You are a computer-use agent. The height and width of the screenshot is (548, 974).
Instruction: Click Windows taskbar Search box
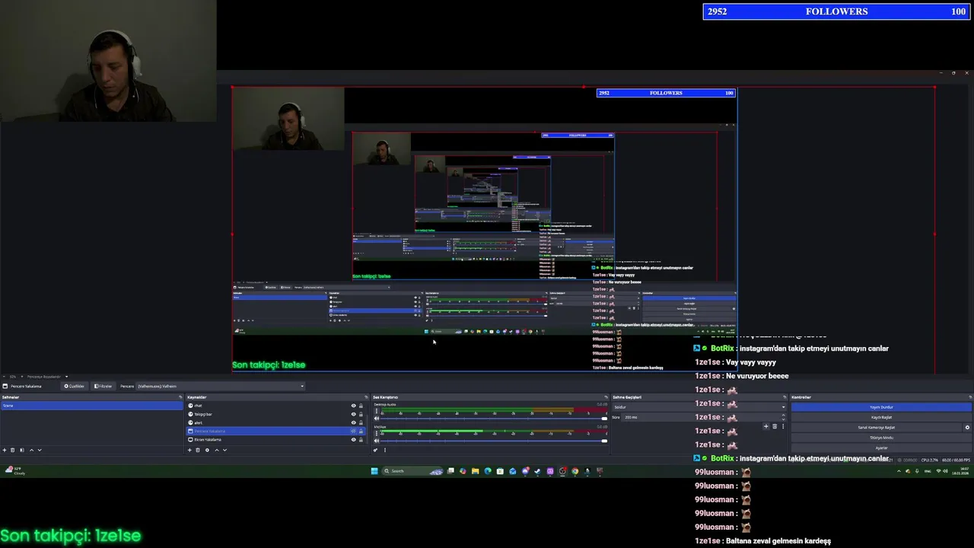(412, 471)
